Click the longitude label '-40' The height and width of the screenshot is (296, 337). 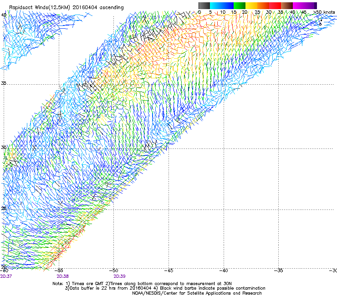(224, 270)
